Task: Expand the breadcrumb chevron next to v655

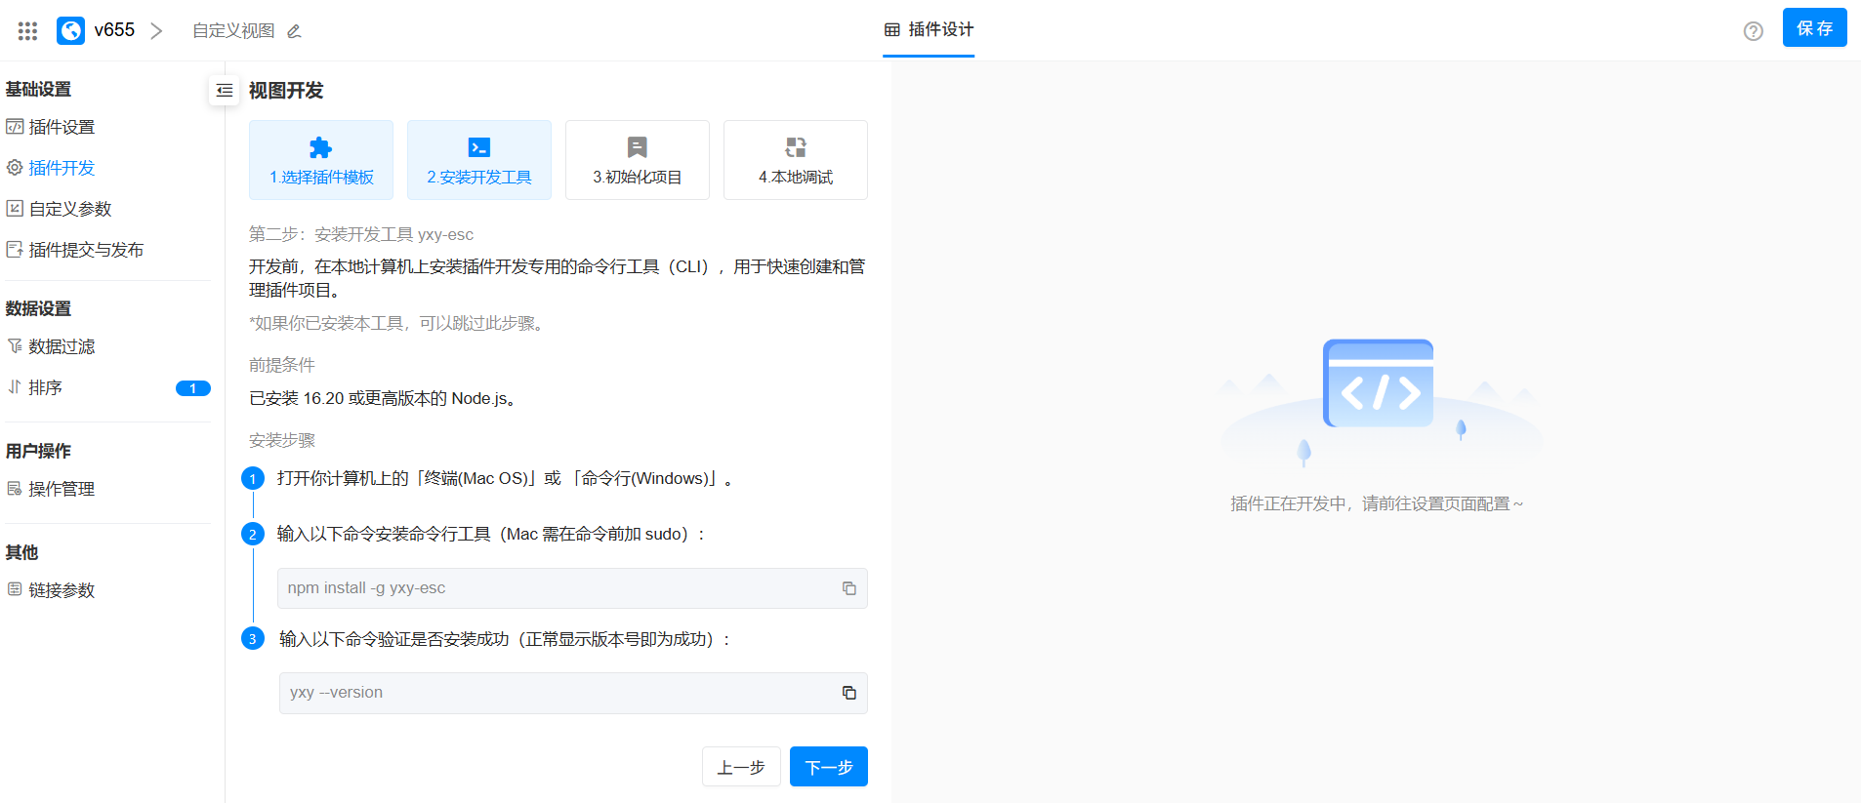Action: pyautogui.click(x=156, y=31)
